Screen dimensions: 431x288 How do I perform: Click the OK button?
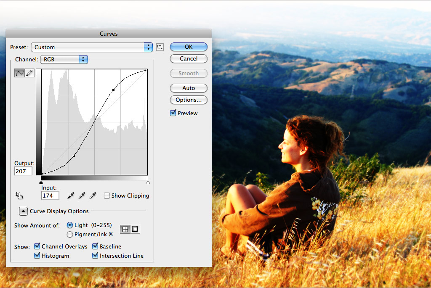click(189, 47)
